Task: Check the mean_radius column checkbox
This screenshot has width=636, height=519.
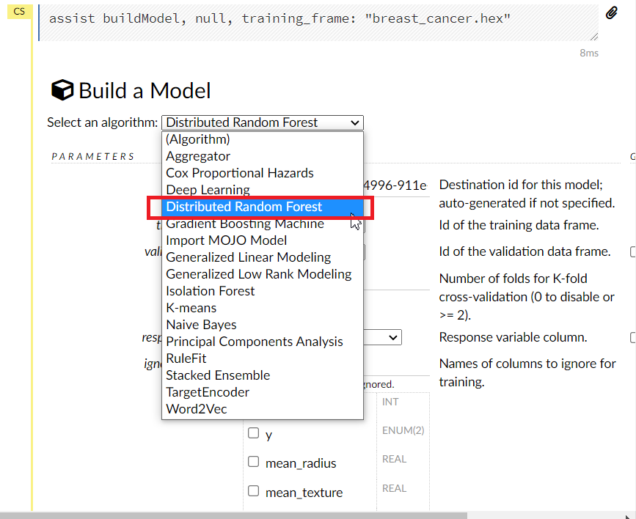Action: pyautogui.click(x=253, y=462)
